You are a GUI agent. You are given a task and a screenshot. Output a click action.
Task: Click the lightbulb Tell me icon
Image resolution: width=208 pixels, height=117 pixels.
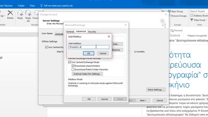[41, 6]
